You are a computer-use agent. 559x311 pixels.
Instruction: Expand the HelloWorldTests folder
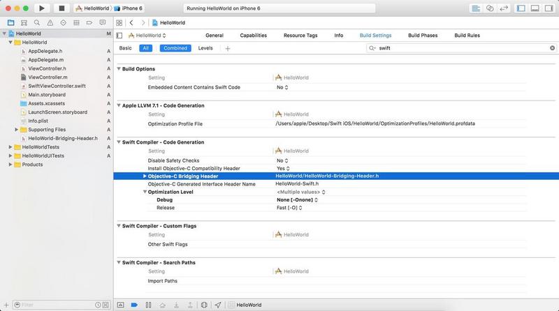(x=10, y=147)
